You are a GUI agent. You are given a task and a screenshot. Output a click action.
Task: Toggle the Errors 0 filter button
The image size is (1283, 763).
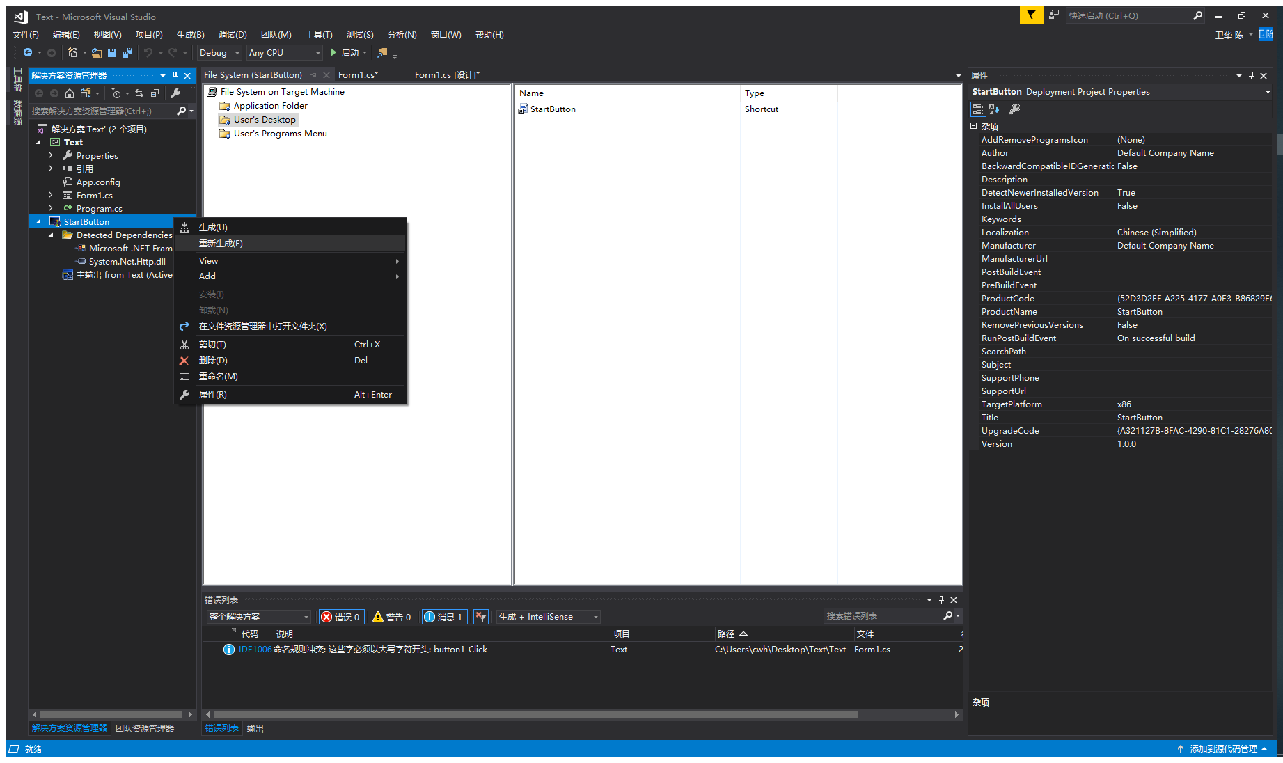point(341,617)
